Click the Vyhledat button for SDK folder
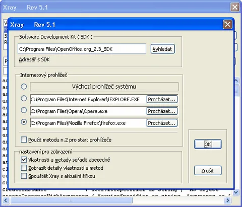This screenshot has width=242, height=207. point(163,49)
